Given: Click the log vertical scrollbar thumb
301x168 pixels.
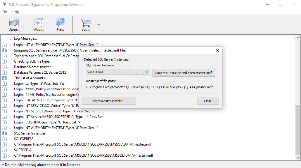Looking at the screenshot, I should pyautogui.click(x=297, y=130).
